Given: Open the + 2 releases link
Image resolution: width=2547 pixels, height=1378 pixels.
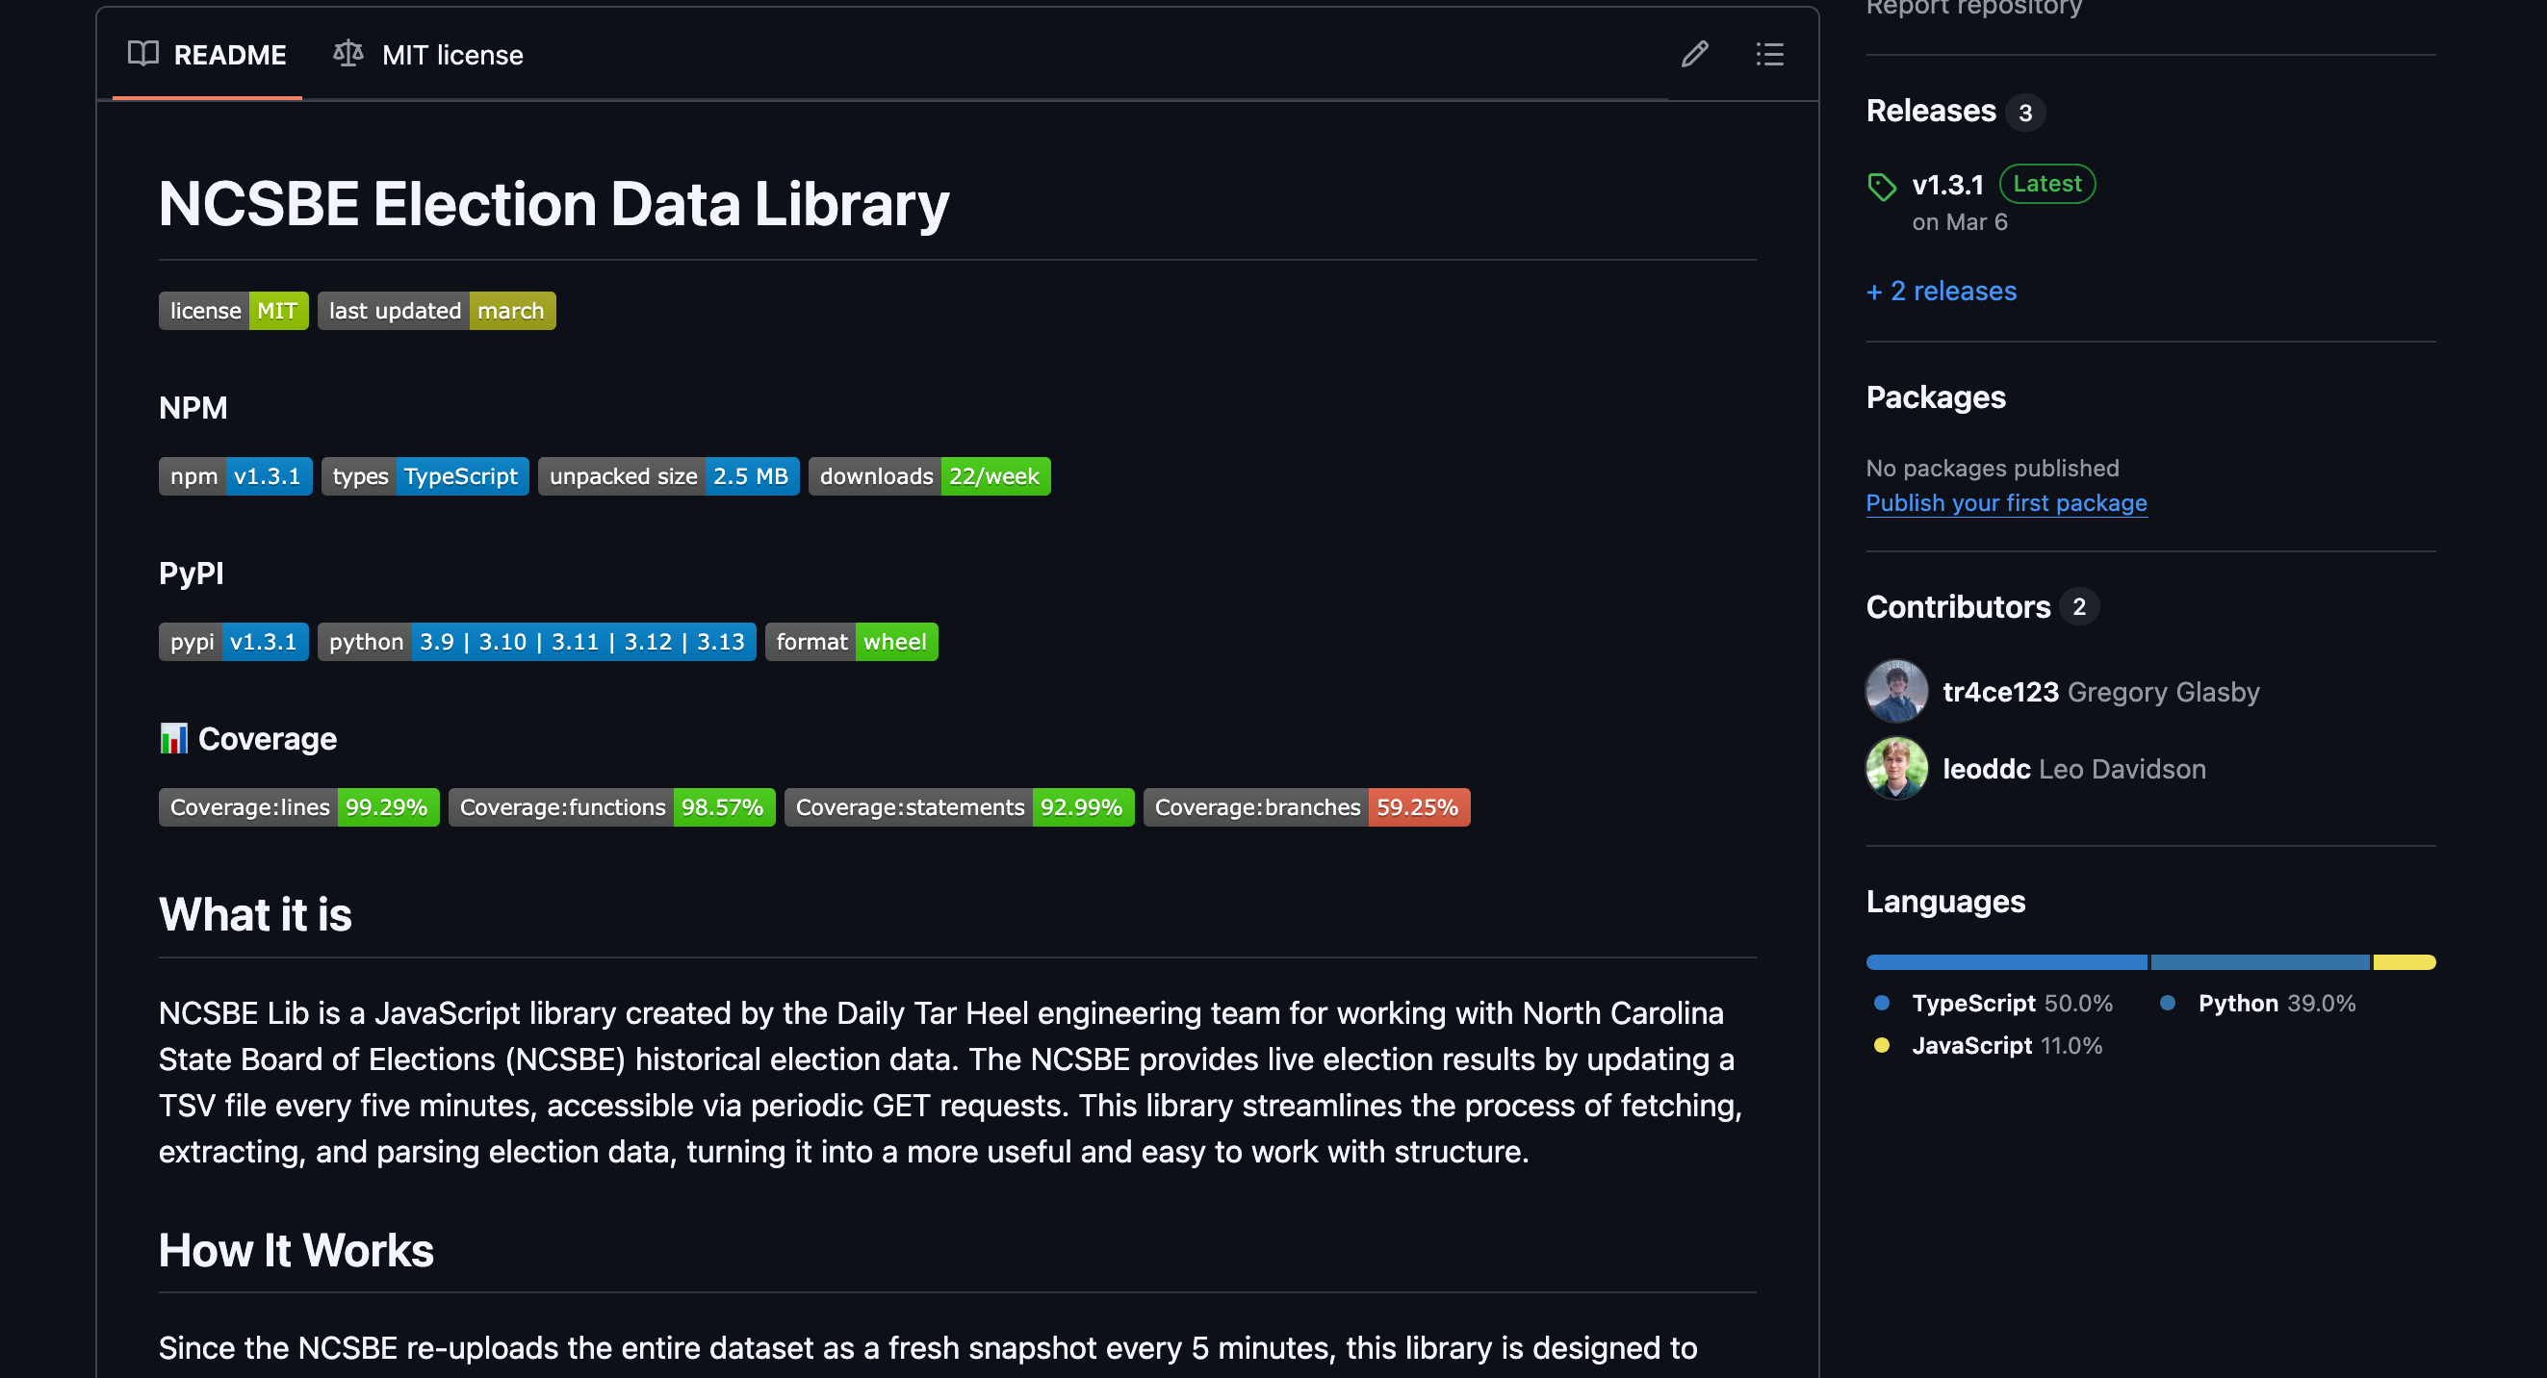Looking at the screenshot, I should (x=1940, y=291).
